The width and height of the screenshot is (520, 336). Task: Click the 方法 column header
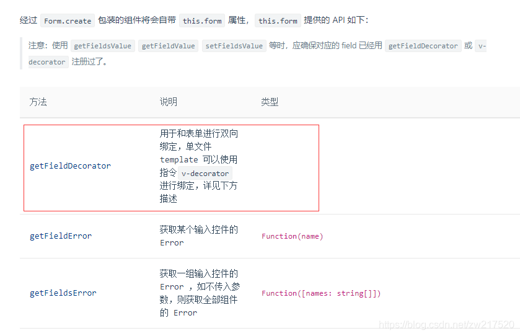(x=38, y=102)
